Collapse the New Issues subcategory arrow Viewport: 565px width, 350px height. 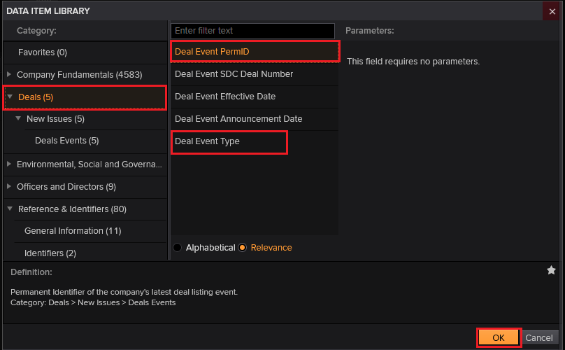click(18, 119)
